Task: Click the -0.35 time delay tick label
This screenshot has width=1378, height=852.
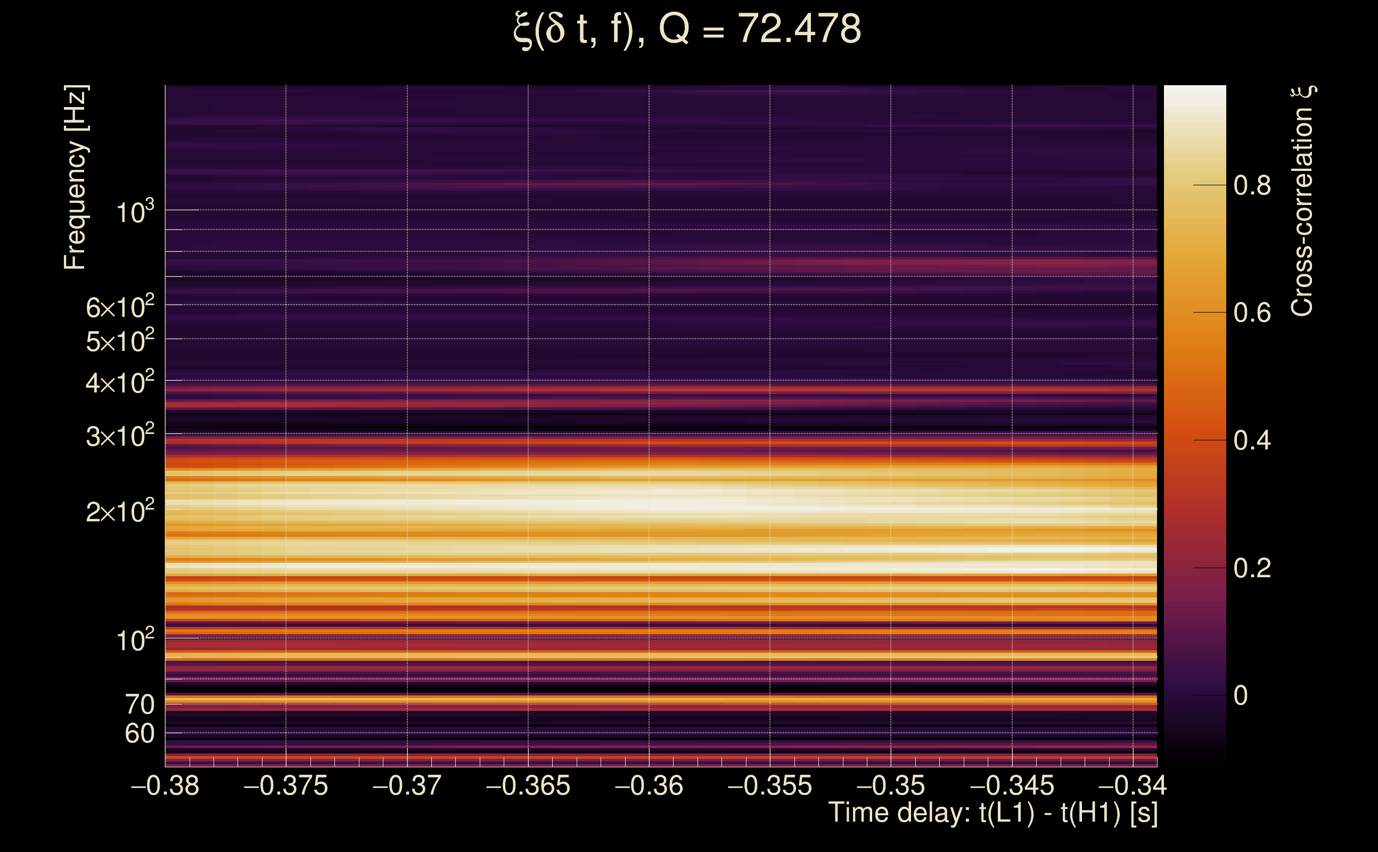Action: point(891,785)
